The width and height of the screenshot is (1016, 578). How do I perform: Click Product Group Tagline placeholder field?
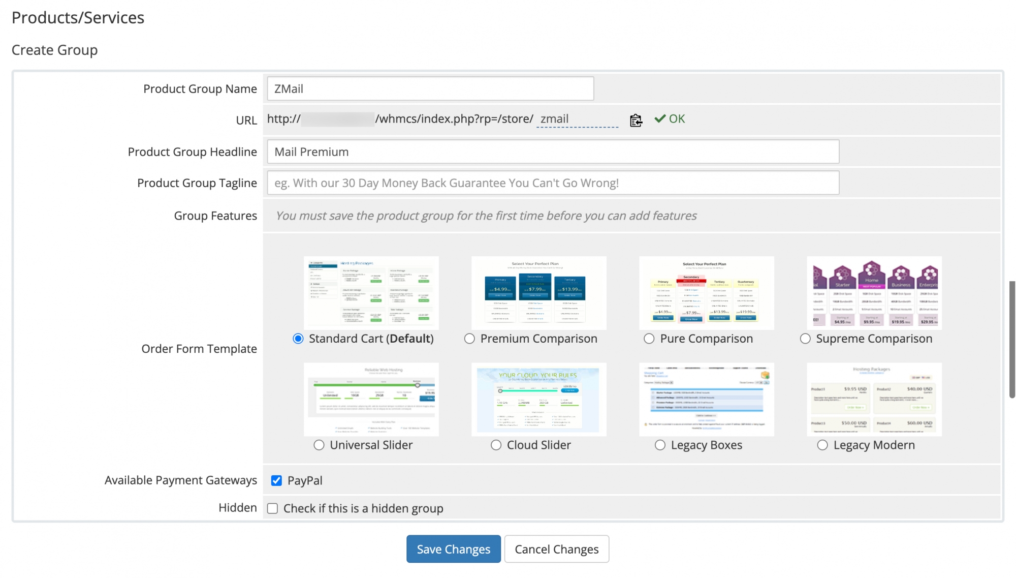(553, 182)
